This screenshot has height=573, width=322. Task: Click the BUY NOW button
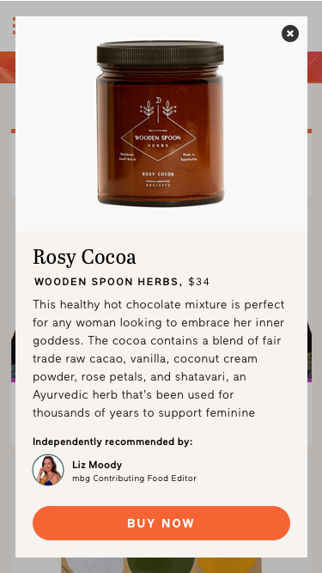click(x=161, y=523)
